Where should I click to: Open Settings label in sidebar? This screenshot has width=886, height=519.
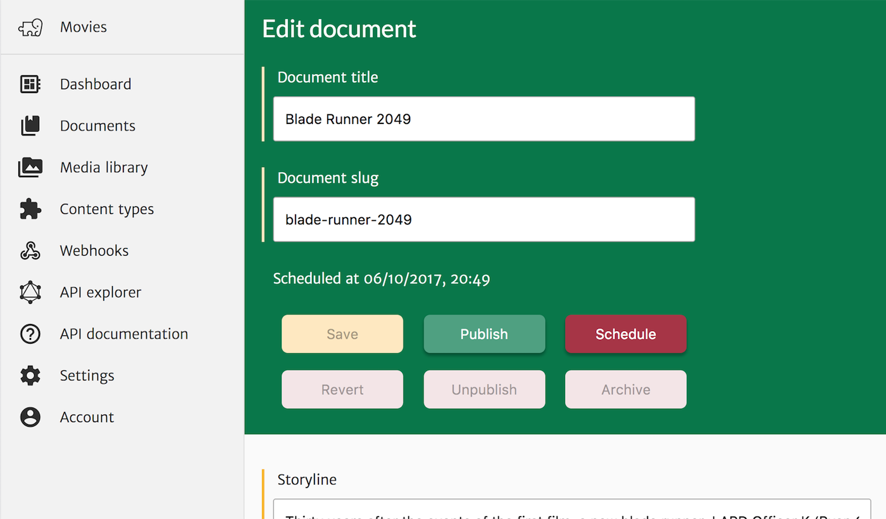[87, 376]
